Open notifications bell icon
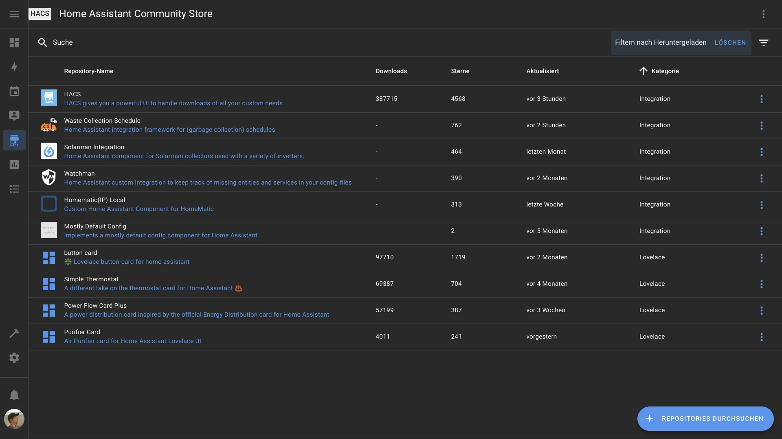 pyautogui.click(x=14, y=395)
